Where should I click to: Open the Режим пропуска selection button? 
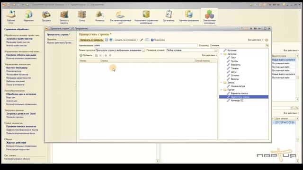click(x=143, y=51)
